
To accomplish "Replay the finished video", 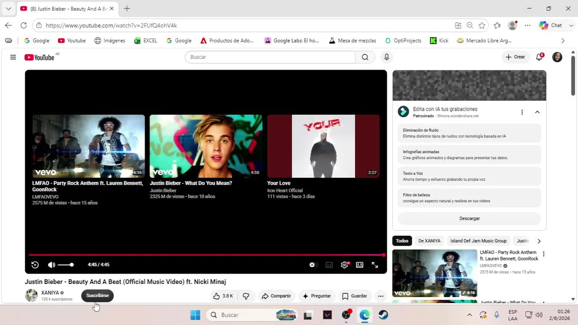I will 35,265.
